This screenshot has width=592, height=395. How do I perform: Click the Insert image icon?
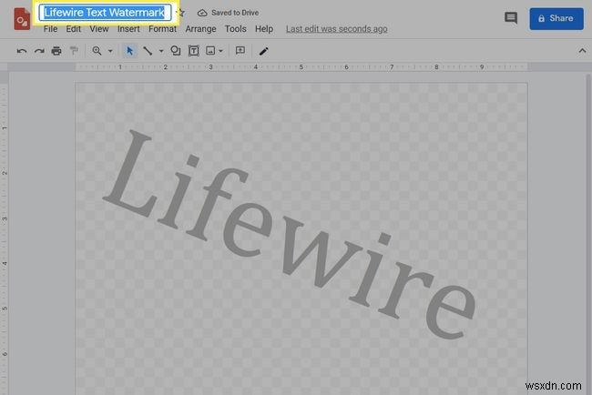(x=210, y=51)
